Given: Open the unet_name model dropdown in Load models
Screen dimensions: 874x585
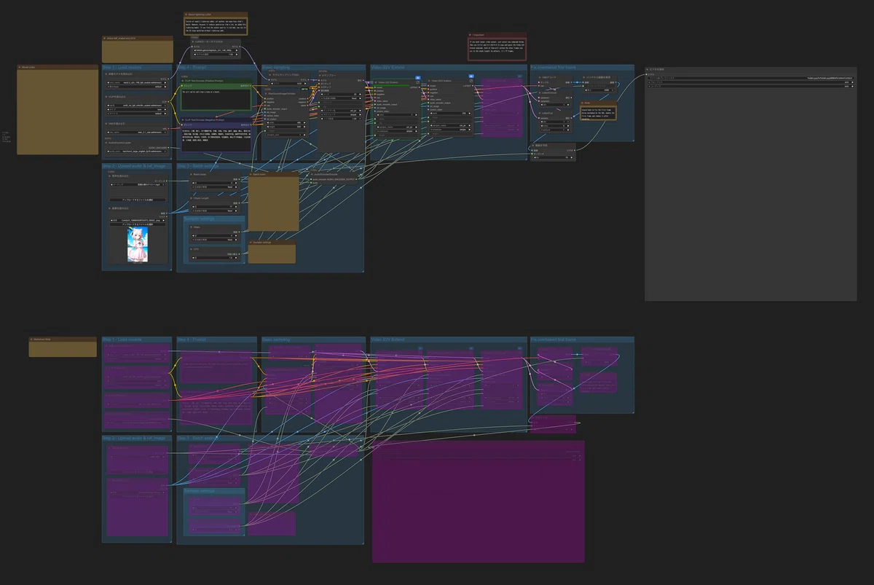Looking at the screenshot, I should (x=137, y=82).
